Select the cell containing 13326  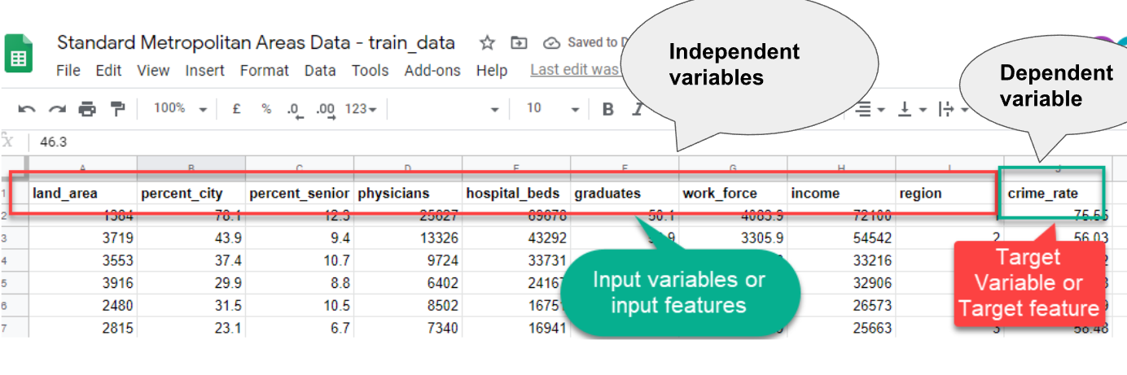(x=408, y=238)
